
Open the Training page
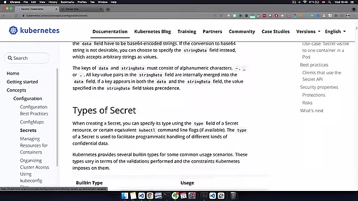pyautogui.click(x=187, y=31)
